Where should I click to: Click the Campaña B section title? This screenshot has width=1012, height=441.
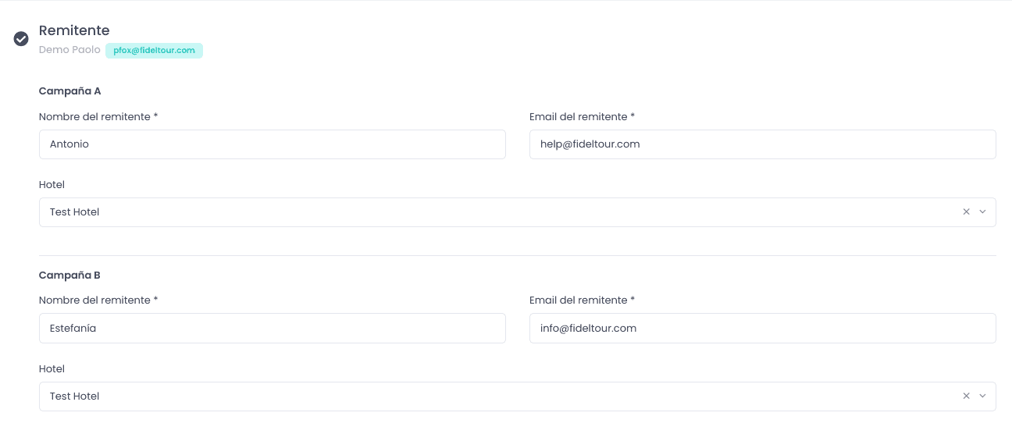(x=69, y=276)
